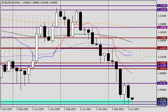The image size is (168, 112).
Task: Click the 1 Feb 2022 date label
Action: (x=118, y=109)
